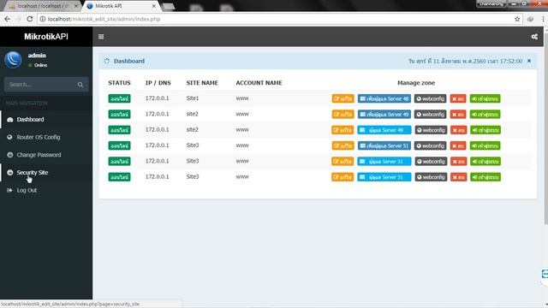Click the SITE NAME column header

point(202,83)
